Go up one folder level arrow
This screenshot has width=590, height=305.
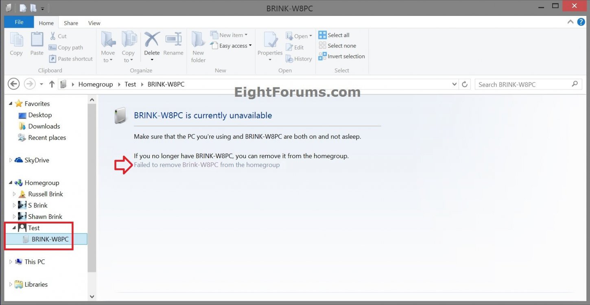52,84
